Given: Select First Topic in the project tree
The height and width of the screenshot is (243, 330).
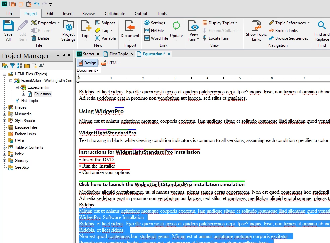Looking at the screenshot, I should 29,101.
